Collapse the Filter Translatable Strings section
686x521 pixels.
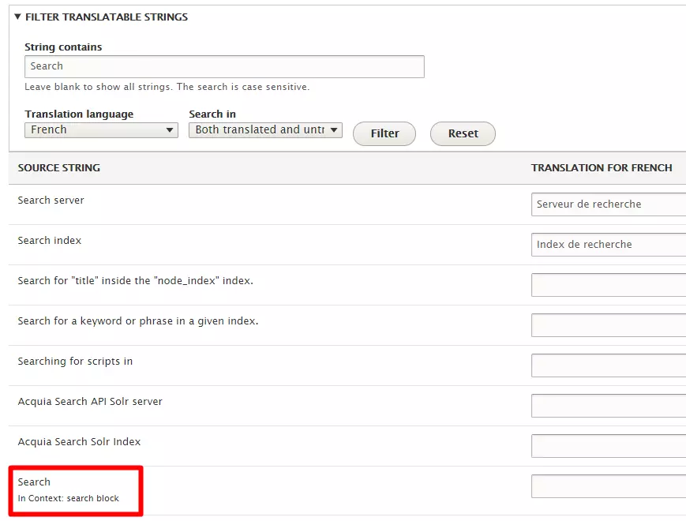point(101,17)
